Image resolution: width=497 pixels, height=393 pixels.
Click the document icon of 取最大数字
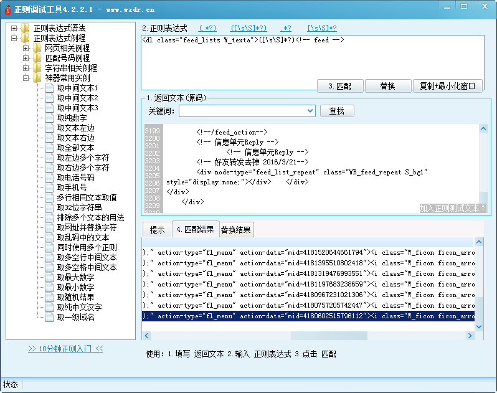click(x=49, y=277)
